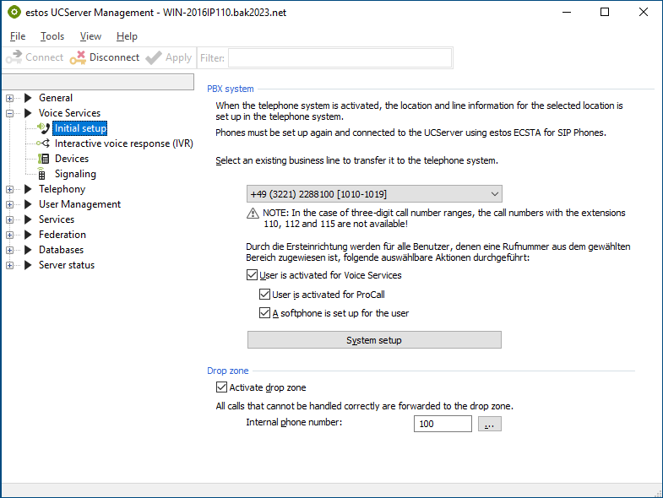
Task: Open the business line dropdown
Action: [x=374, y=194]
